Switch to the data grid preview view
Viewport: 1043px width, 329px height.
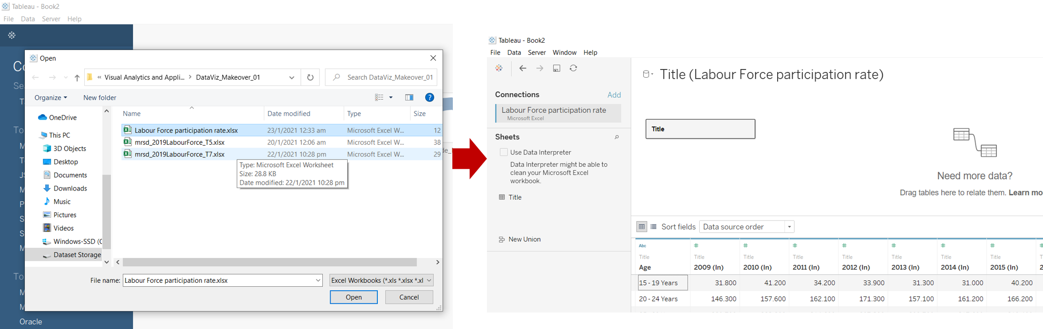click(642, 227)
